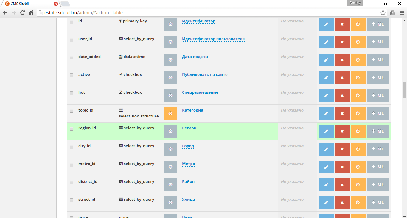This screenshot has height=218, width=407.
Task: Select the metro_id row checkbox
Action: click(x=72, y=164)
